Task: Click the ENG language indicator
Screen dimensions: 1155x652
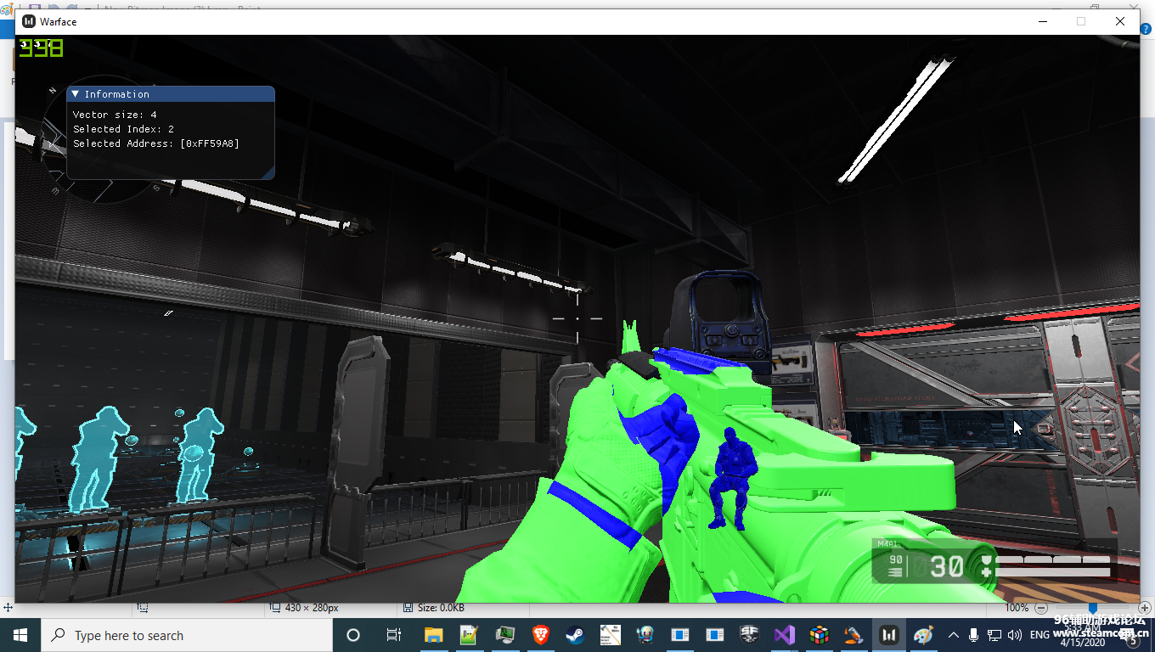Action: (x=1039, y=635)
